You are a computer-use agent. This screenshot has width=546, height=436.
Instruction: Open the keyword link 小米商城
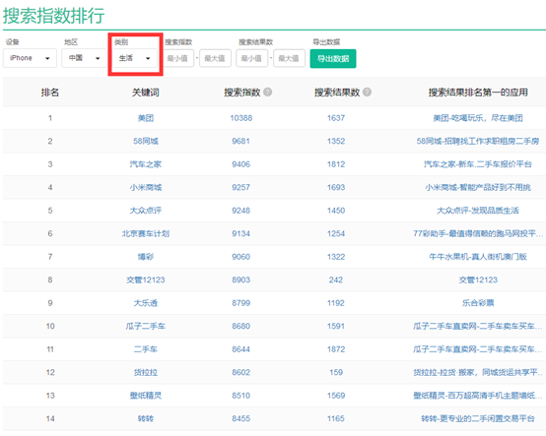point(146,187)
